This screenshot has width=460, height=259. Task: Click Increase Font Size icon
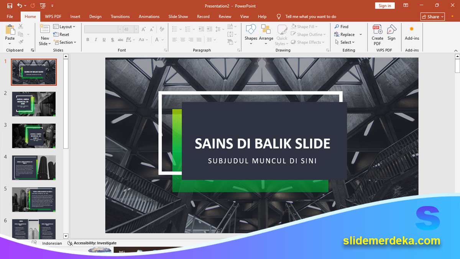[x=144, y=29]
